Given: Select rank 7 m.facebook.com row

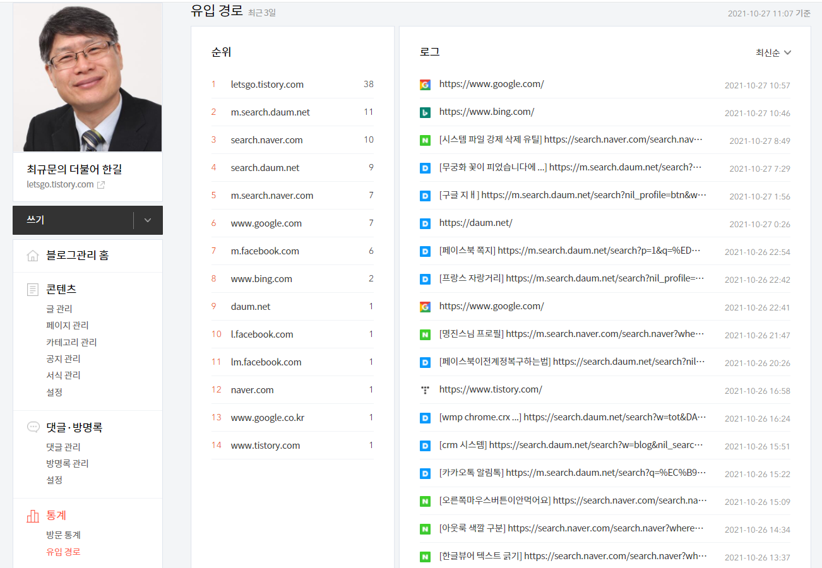Looking at the screenshot, I should click(292, 251).
